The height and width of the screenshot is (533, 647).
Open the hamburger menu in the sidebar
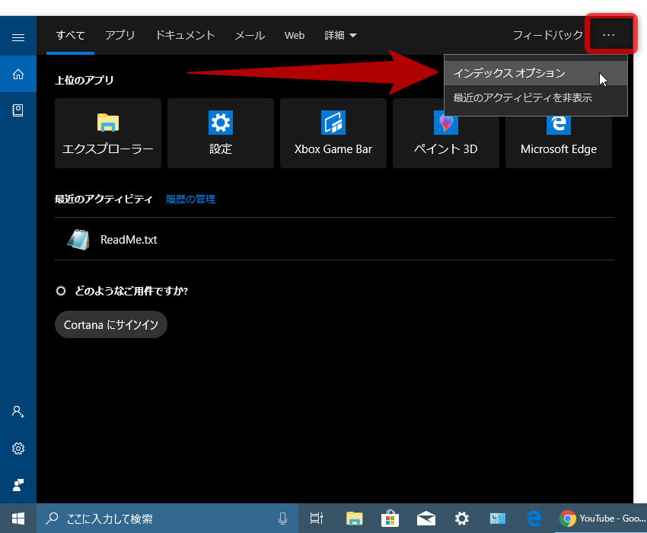18,37
